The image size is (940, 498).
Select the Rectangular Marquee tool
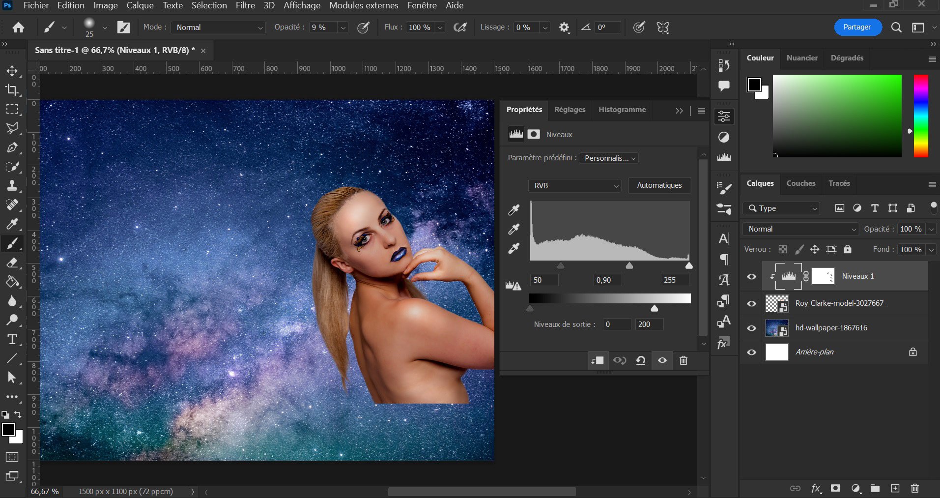tap(12, 109)
